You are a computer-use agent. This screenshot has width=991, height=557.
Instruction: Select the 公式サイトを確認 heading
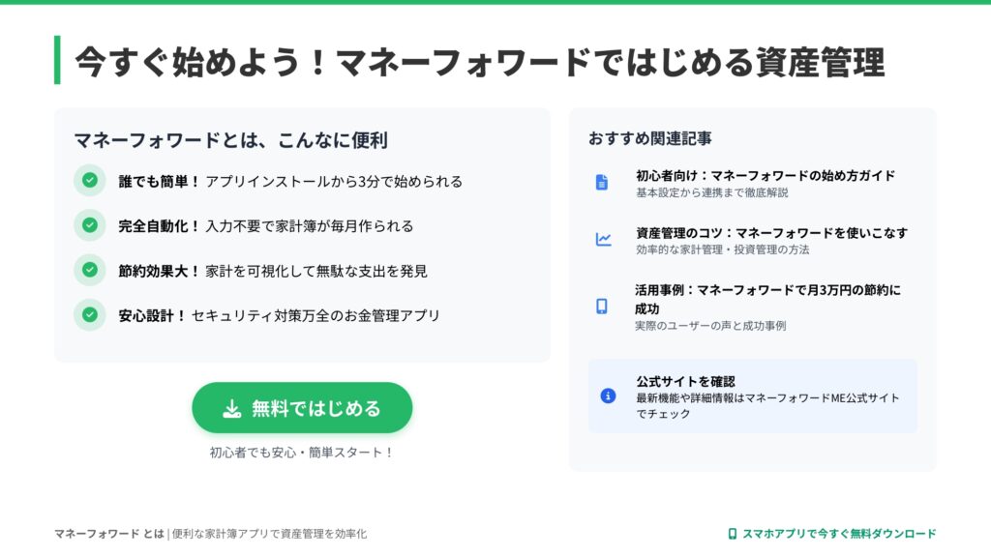pyautogui.click(x=685, y=381)
